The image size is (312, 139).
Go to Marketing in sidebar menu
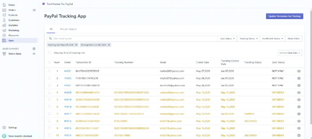coord(14,30)
